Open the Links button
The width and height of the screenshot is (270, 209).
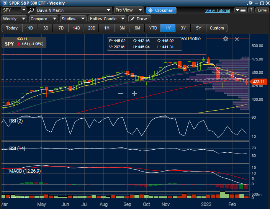click(262, 10)
